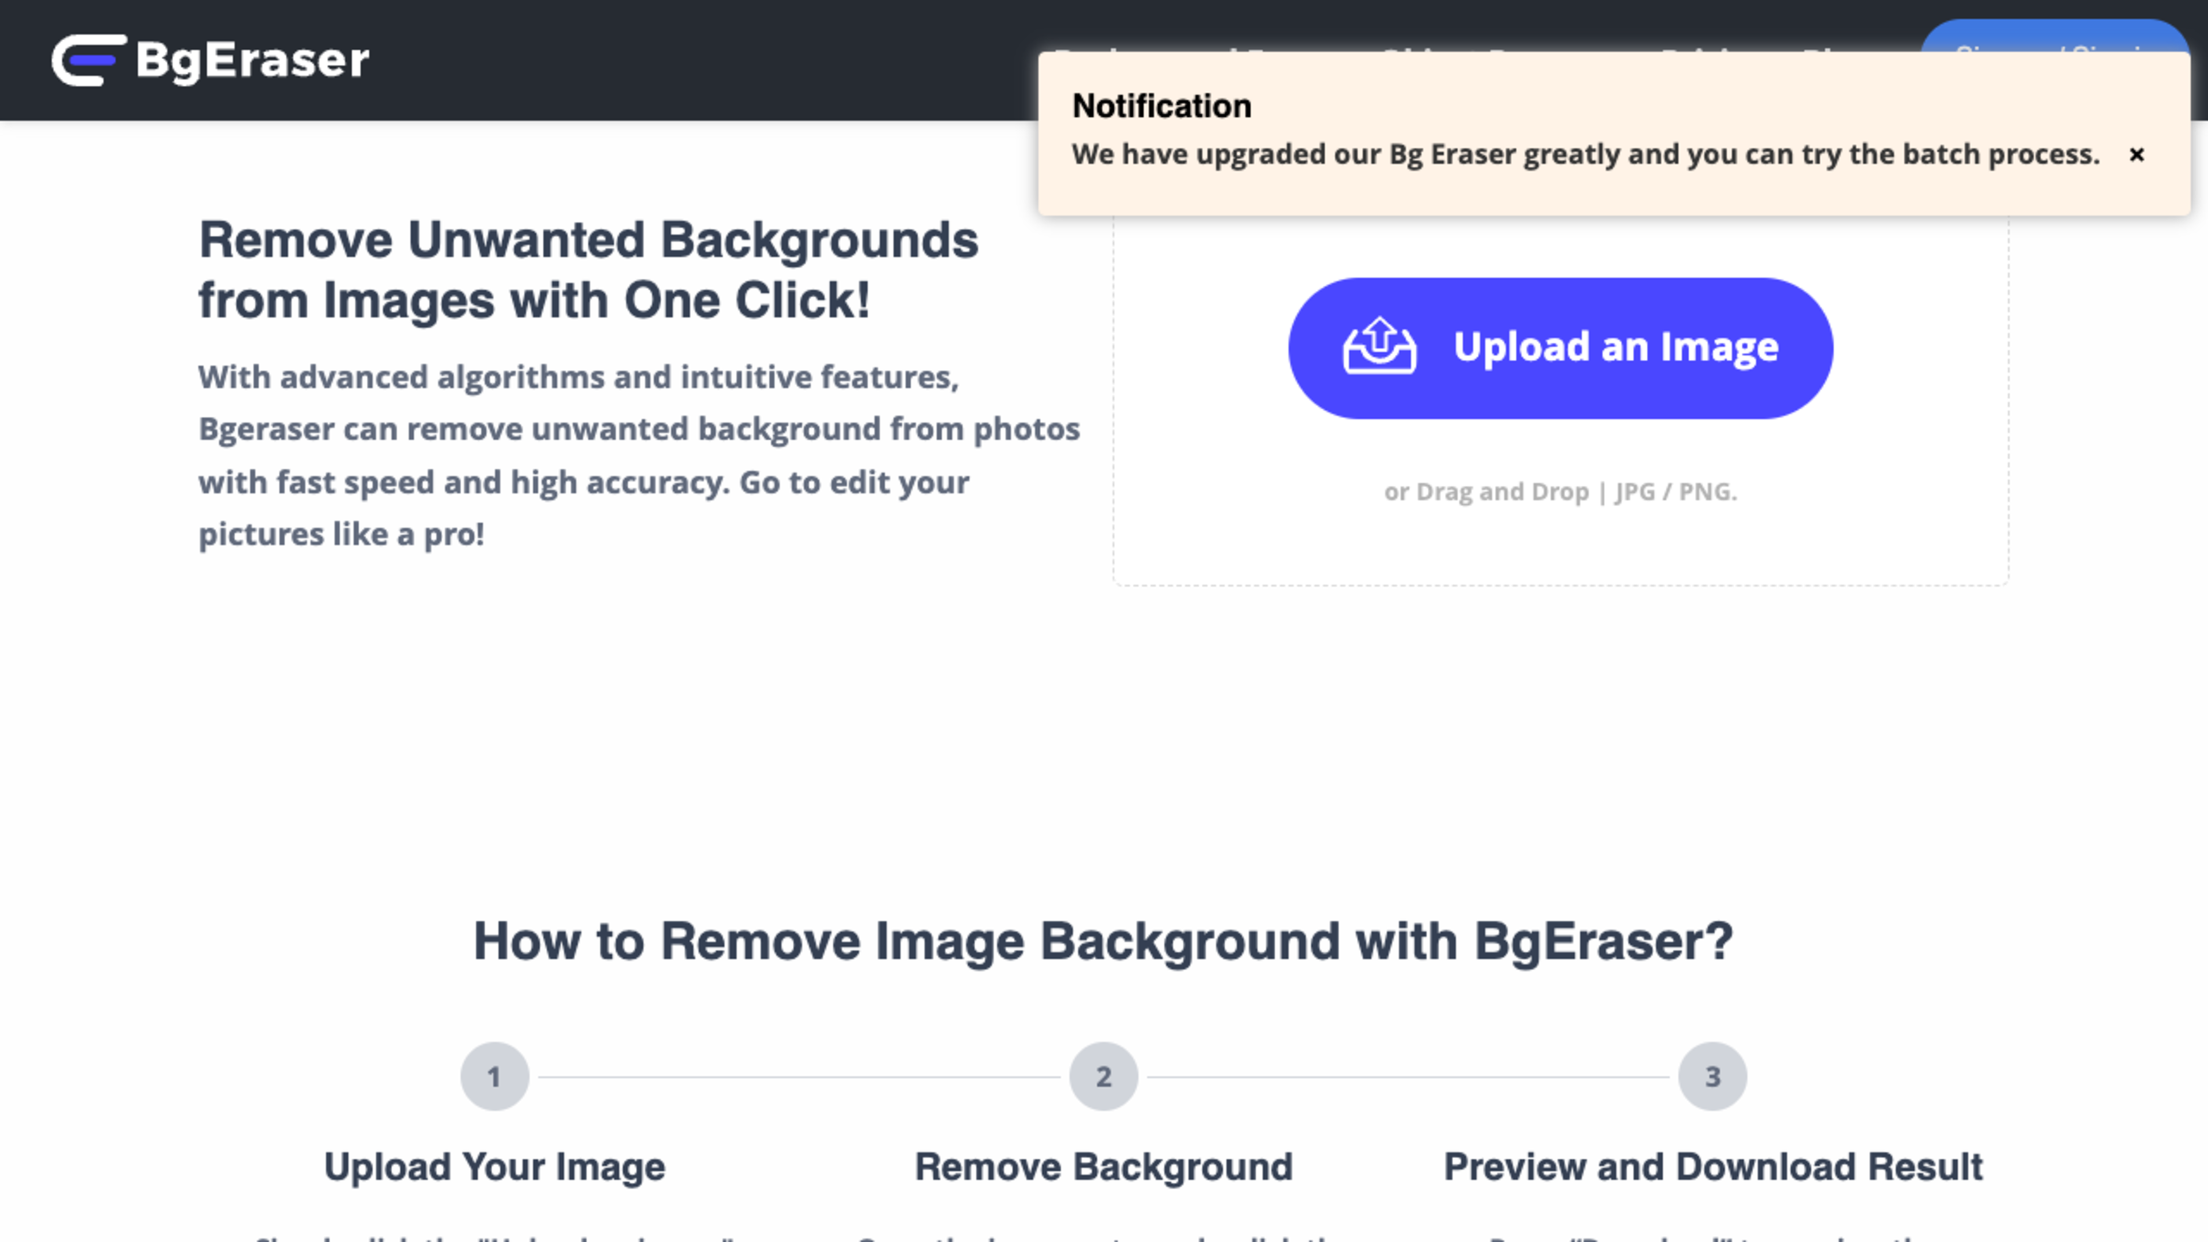This screenshot has width=2208, height=1242.
Task: Click the line between steps 1 and 2
Action: (799, 1076)
